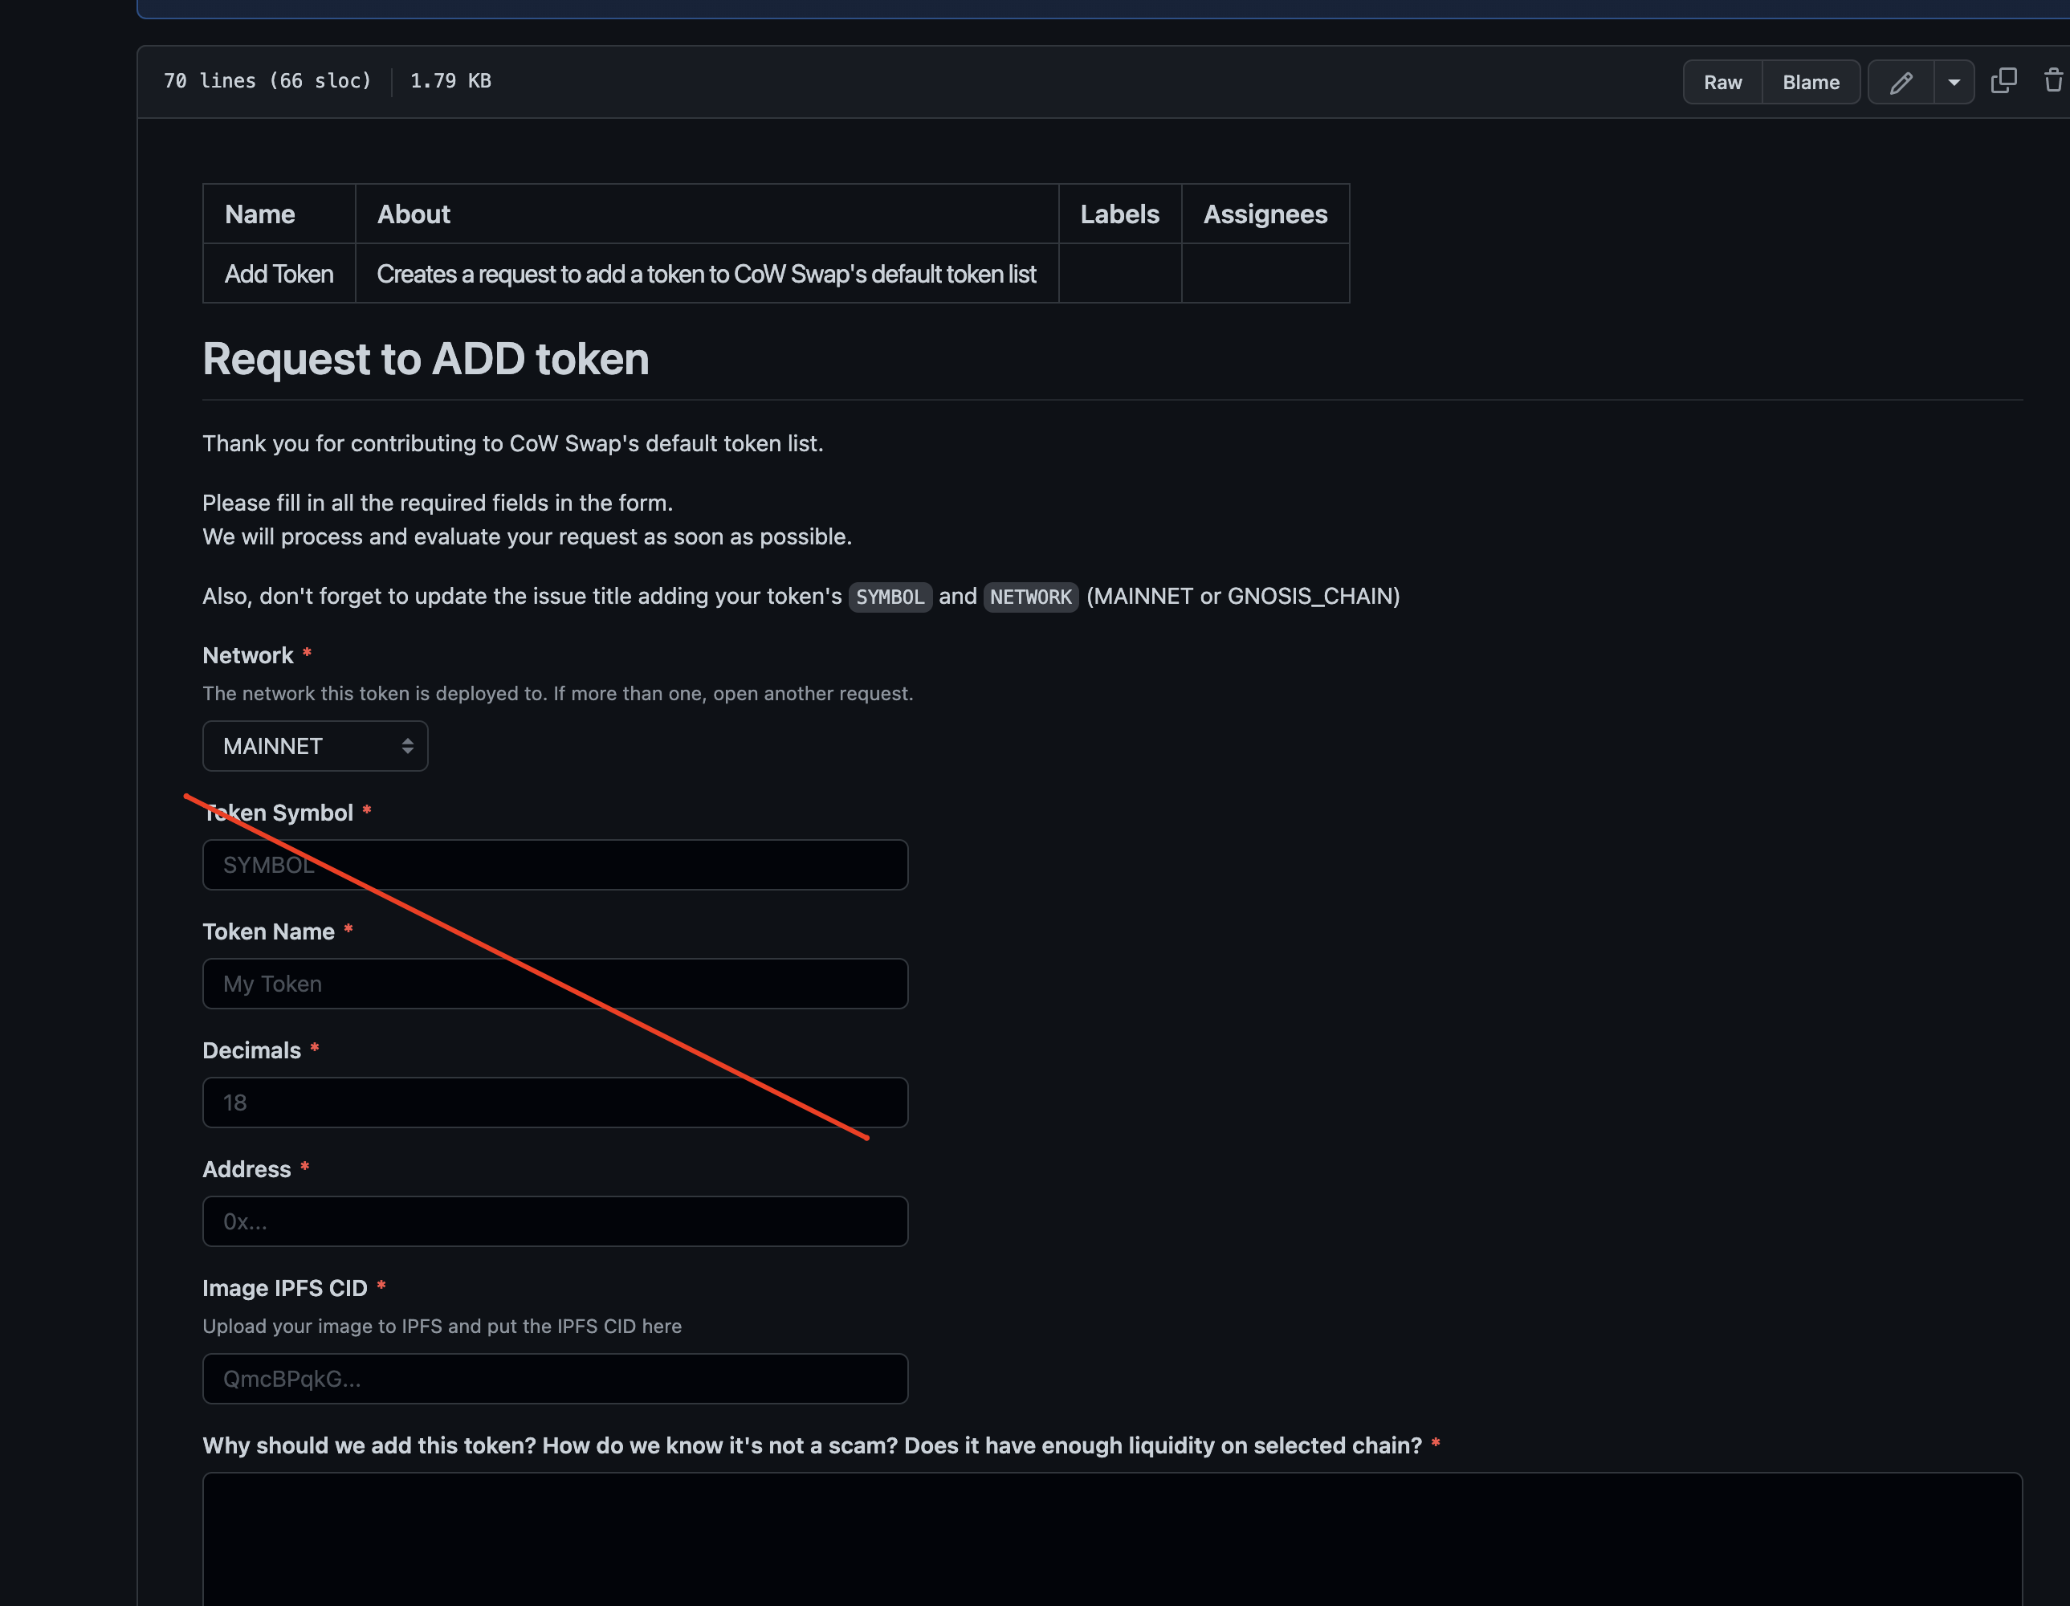Image resolution: width=2070 pixels, height=1606 pixels.
Task: Click the pencil edit file icon
Action: point(1901,83)
